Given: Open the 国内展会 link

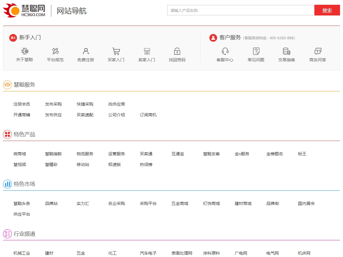Looking at the screenshot, I should [x=306, y=203].
